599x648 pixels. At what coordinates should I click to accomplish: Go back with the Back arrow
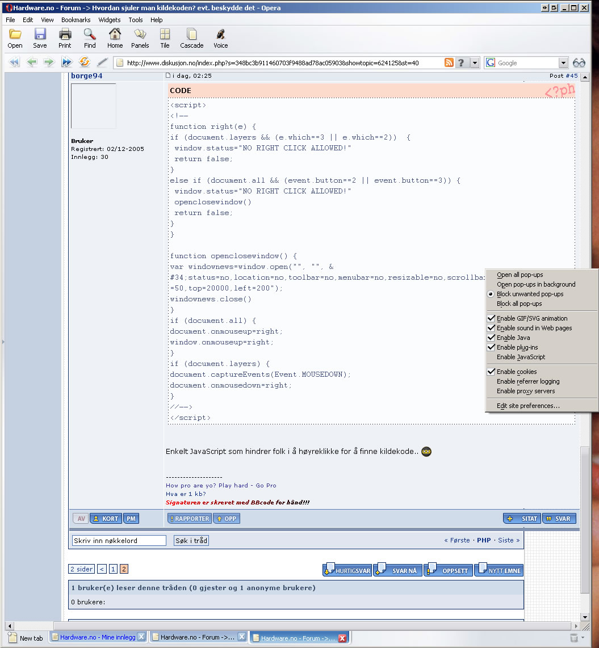pos(32,62)
